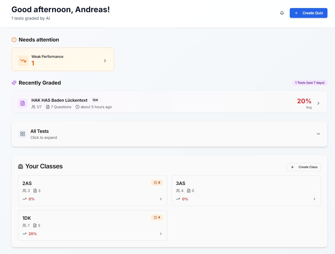Click the Weak Performance trend-down icon
This screenshot has width=335, height=254.
coord(23,61)
